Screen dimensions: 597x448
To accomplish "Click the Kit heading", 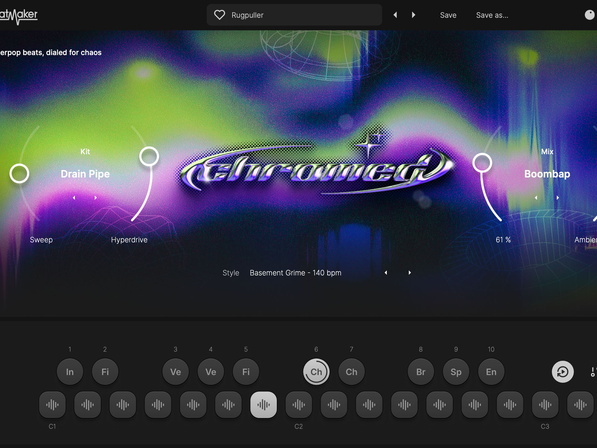I will coord(85,151).
